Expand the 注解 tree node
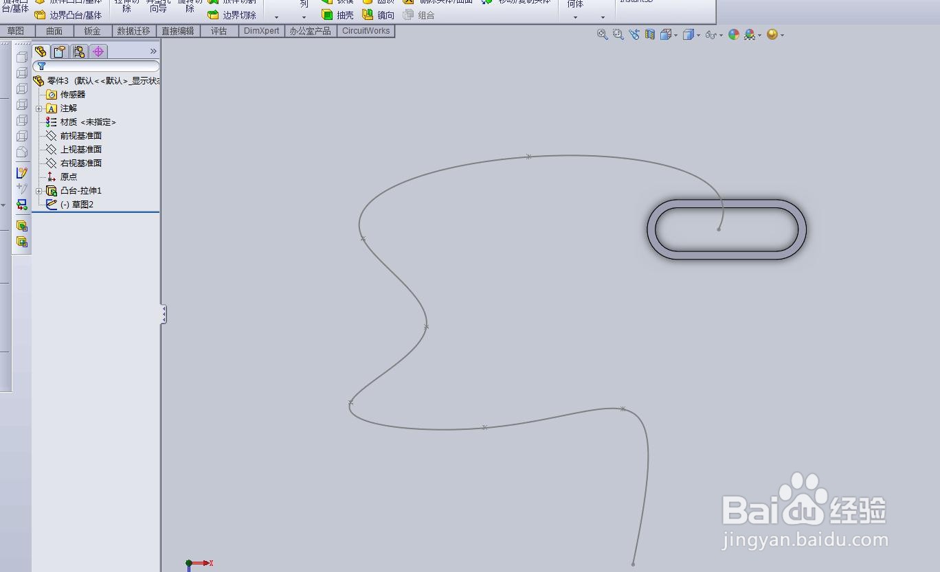Viewport: 940px width, 572px height. point(39,108)
